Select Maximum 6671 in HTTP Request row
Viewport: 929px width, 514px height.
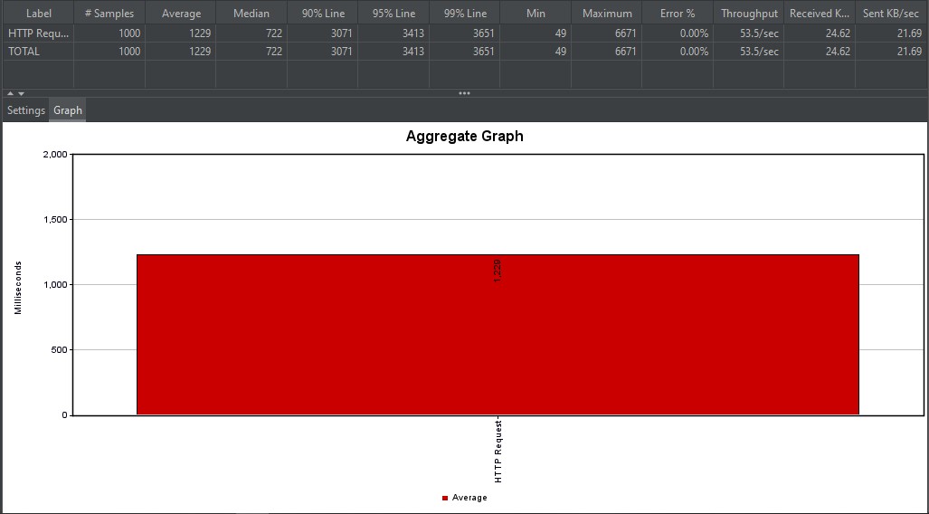607,33
